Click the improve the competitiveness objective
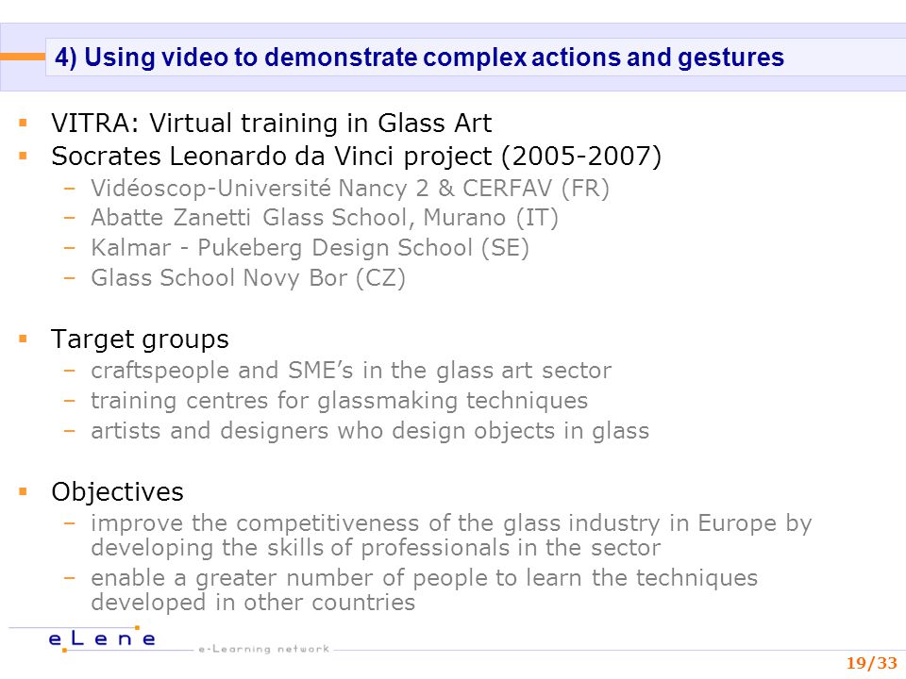The height and width of the screenshot is (679, 906). (451, 536)
